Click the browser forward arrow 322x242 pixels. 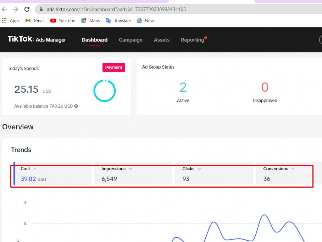pyautogui.click(x=16, y=9)
